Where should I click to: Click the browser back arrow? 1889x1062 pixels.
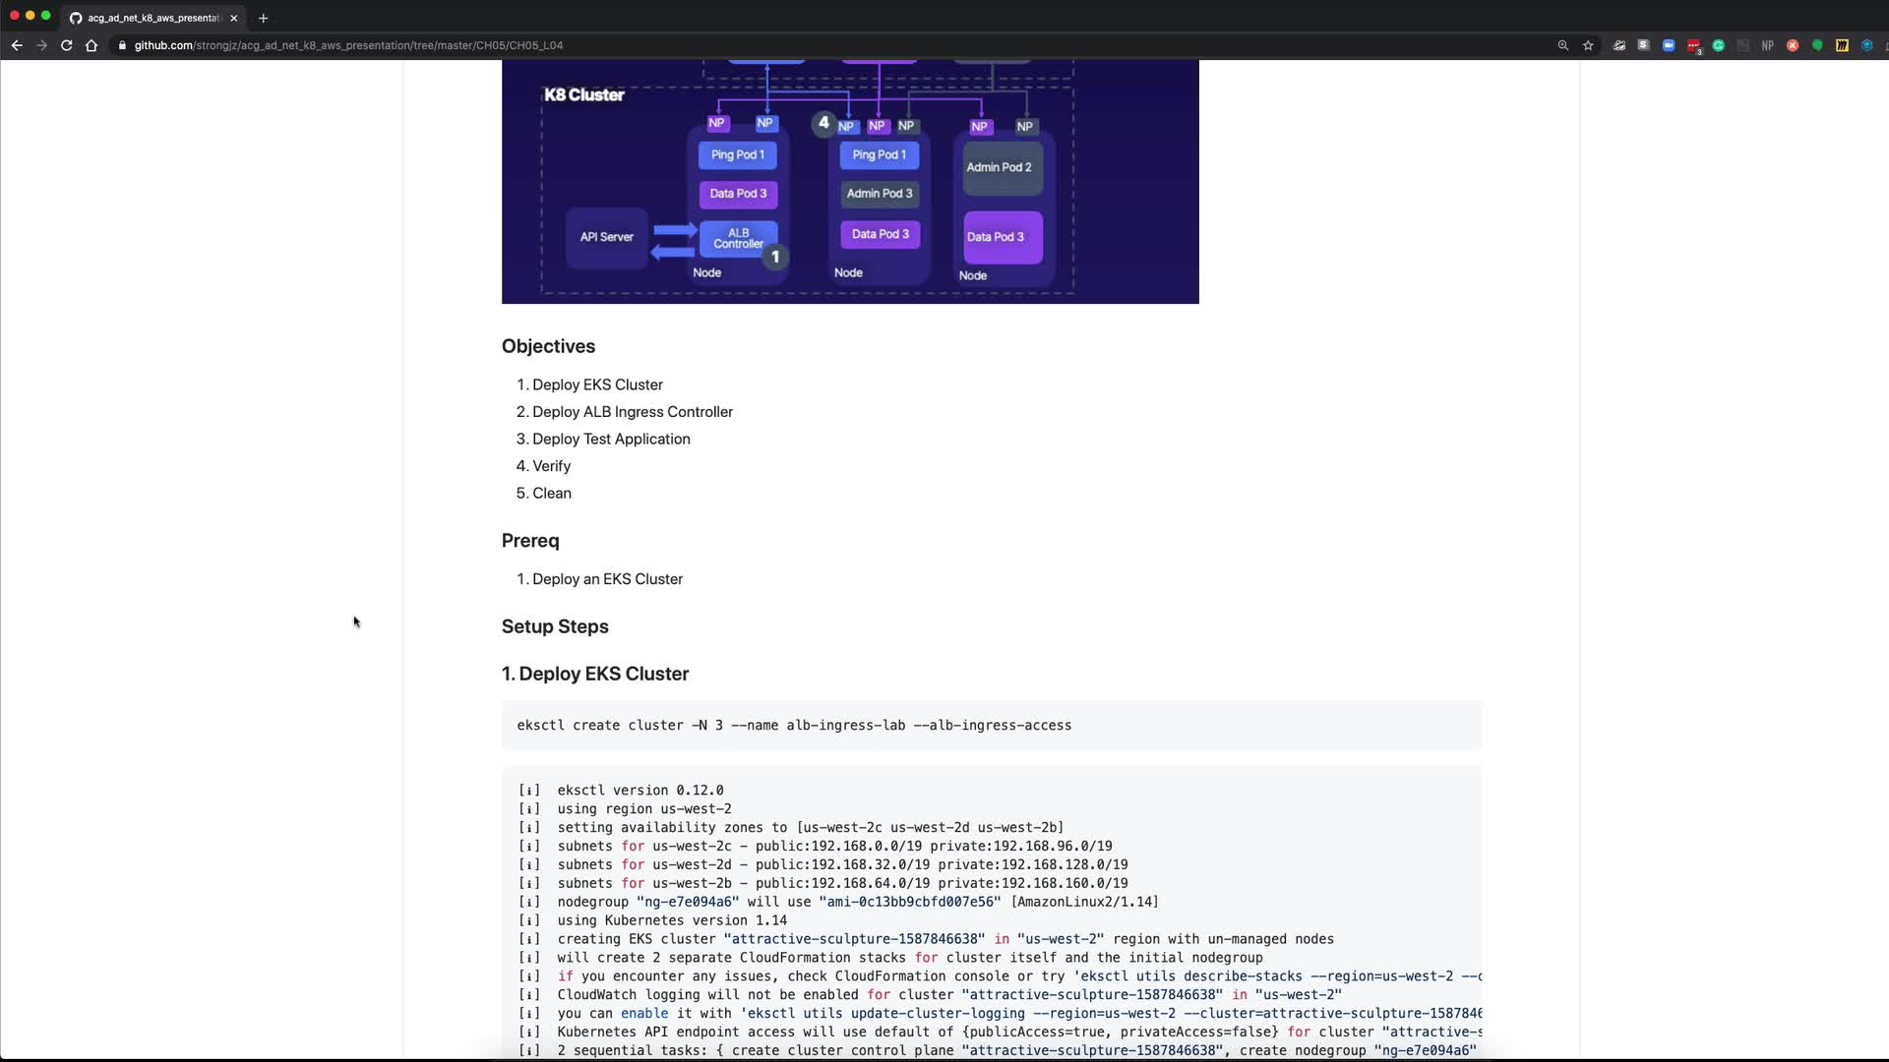17,45
